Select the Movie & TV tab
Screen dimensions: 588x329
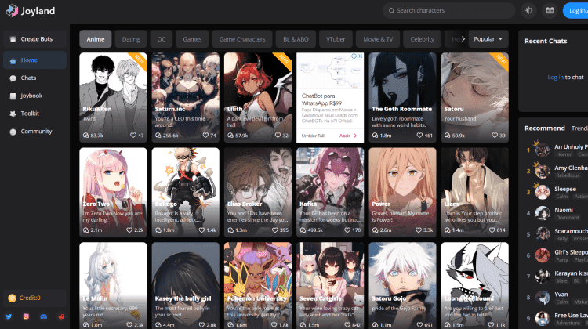pyautogui.click(x=378, y=39)
